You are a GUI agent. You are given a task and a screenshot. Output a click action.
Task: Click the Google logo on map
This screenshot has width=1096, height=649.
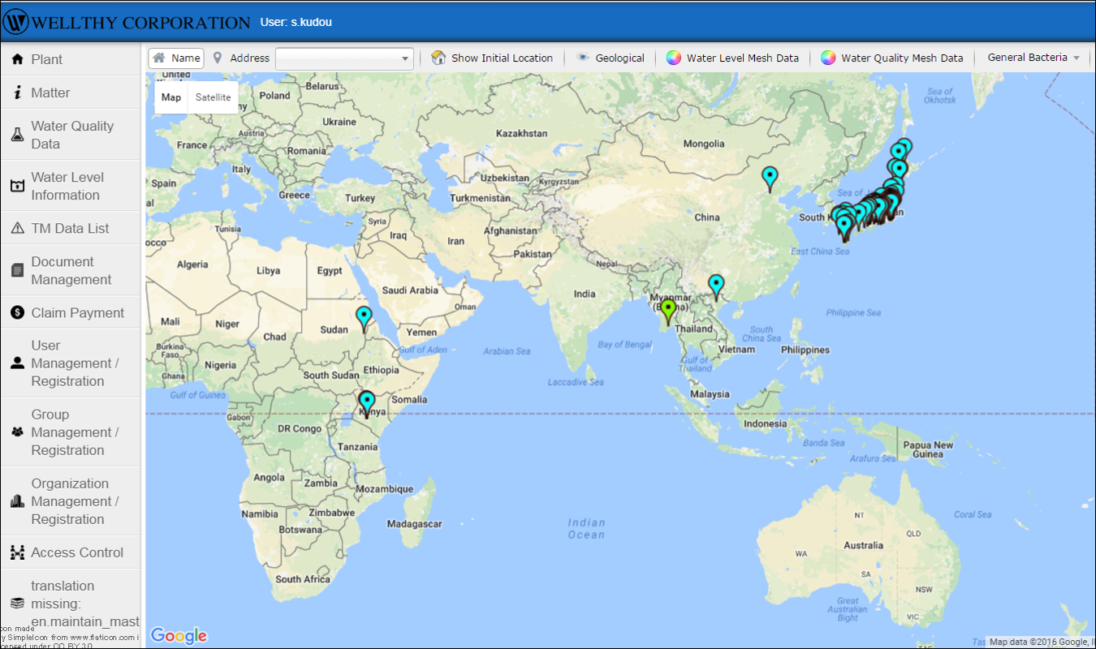tap(179, 636)
